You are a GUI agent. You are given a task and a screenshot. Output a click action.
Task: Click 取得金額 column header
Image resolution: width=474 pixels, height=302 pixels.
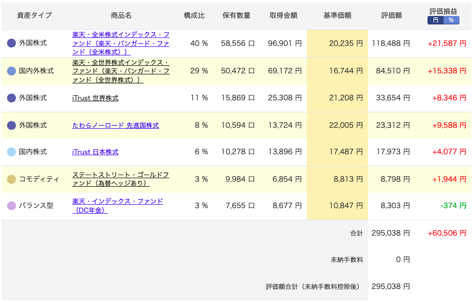click(x=283, y=15)
